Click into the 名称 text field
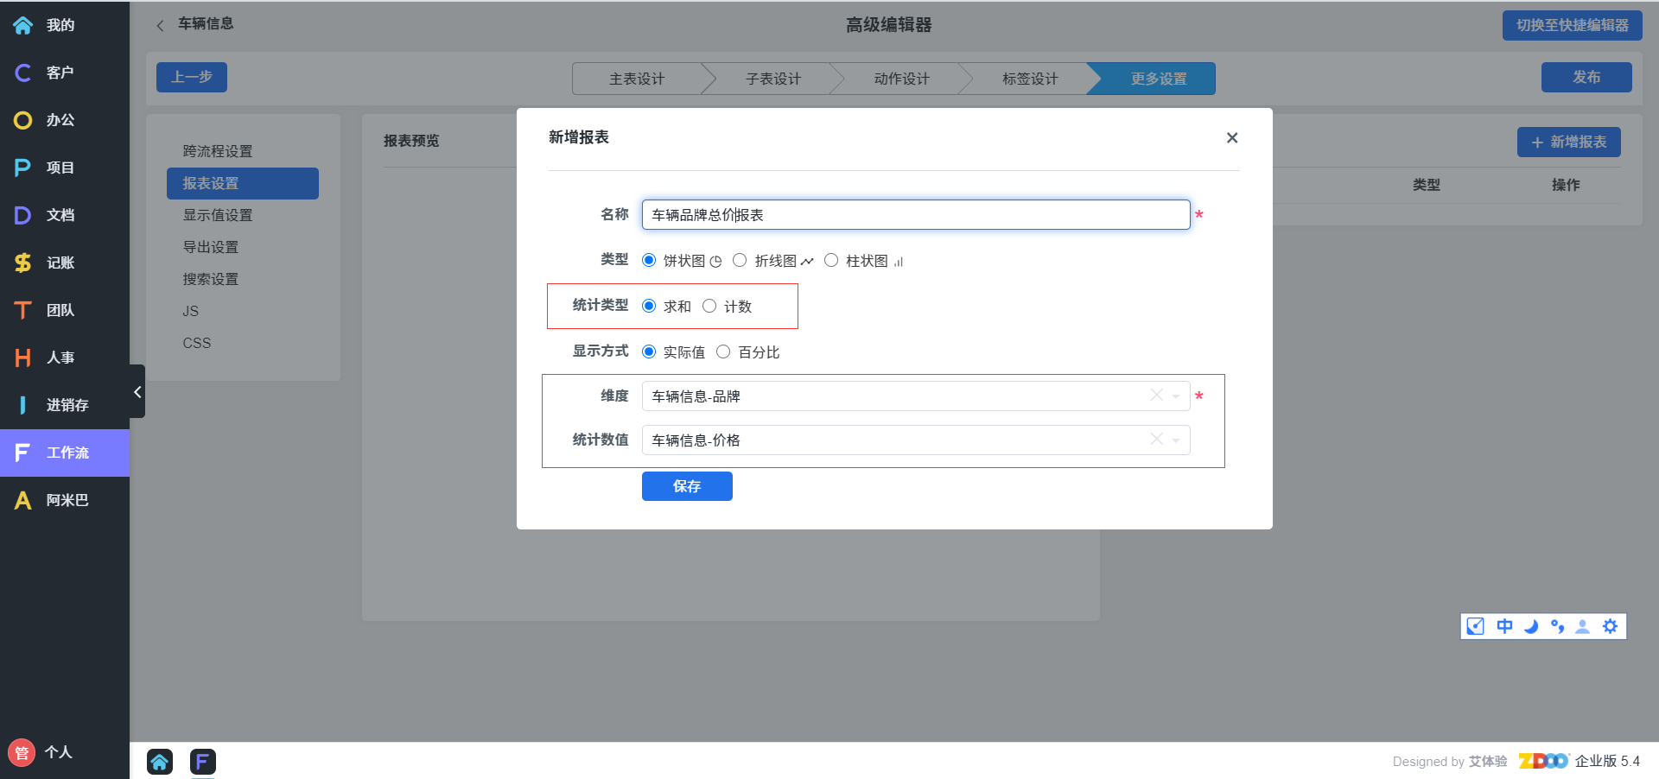The height and width of the screenshot is (779, 1659). click(916, 215)
